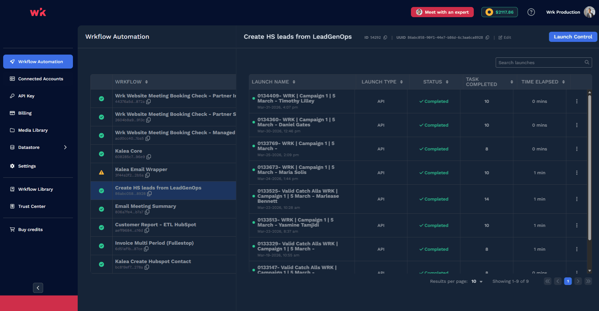The height and width of the screenshot is (311, 599).
Task: Click the Wrk logo
Action: click(38, 12)
